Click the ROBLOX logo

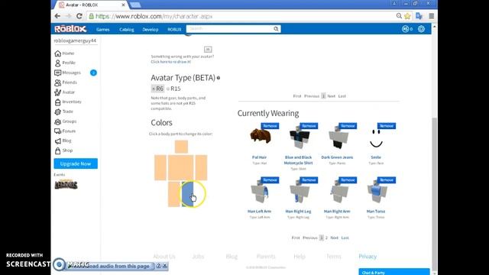[x=70, y=29]
